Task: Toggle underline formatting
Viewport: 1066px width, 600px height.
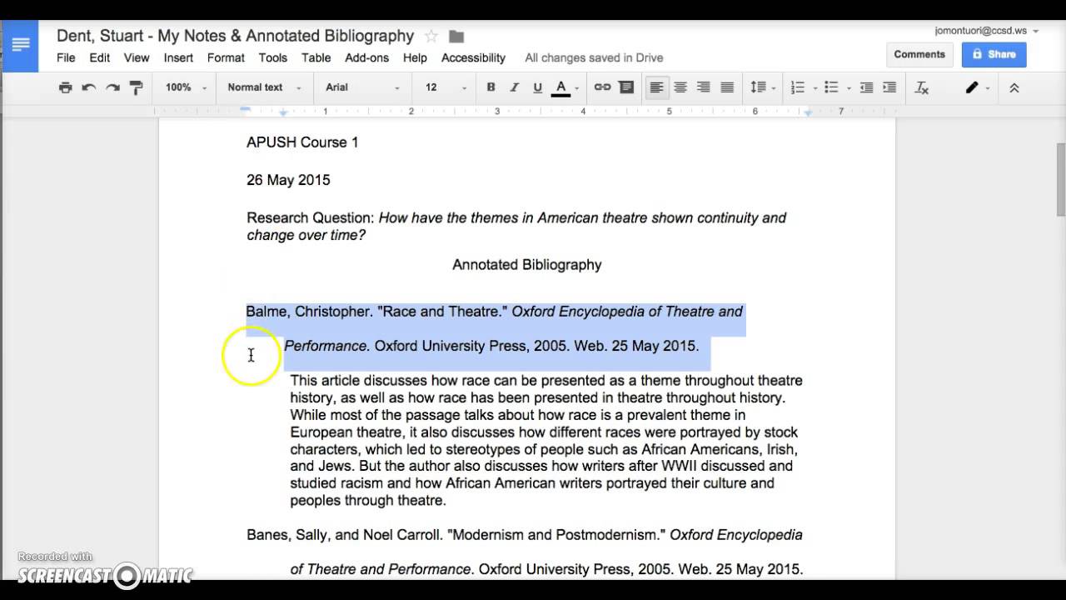Action: coord(537,87)
